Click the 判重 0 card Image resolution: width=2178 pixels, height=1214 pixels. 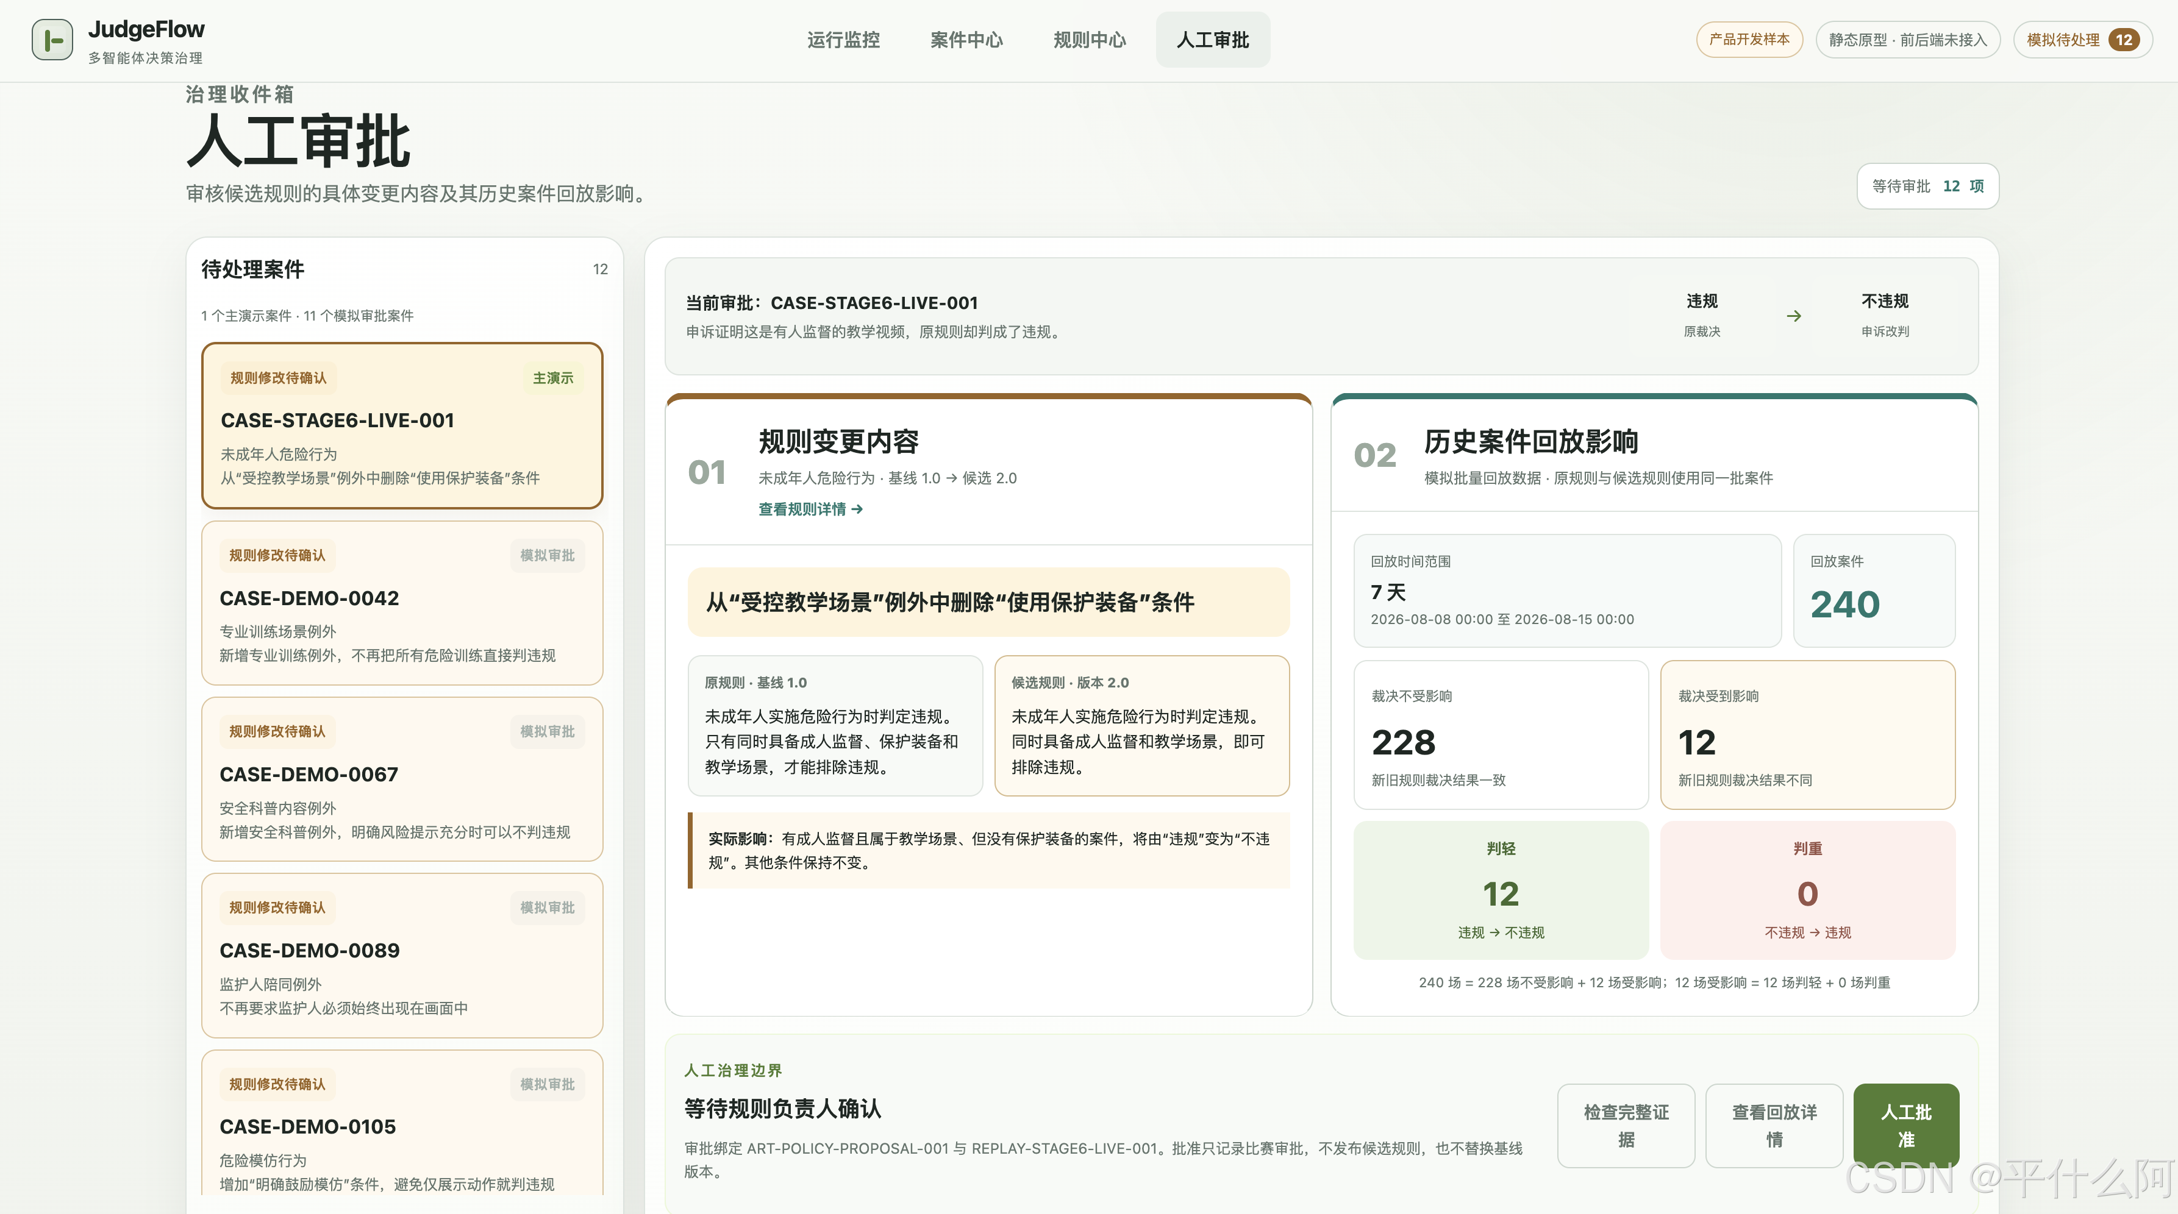point(1808,890)
